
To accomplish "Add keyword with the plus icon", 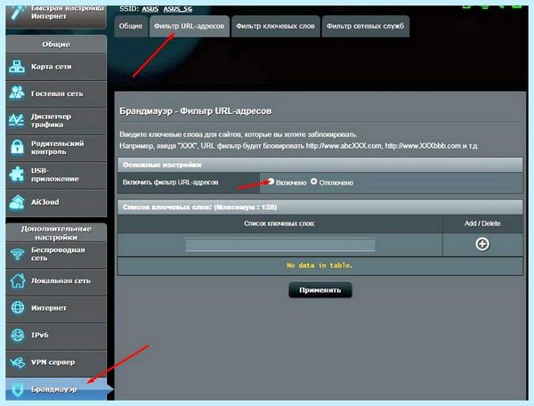I will [482, 244].
